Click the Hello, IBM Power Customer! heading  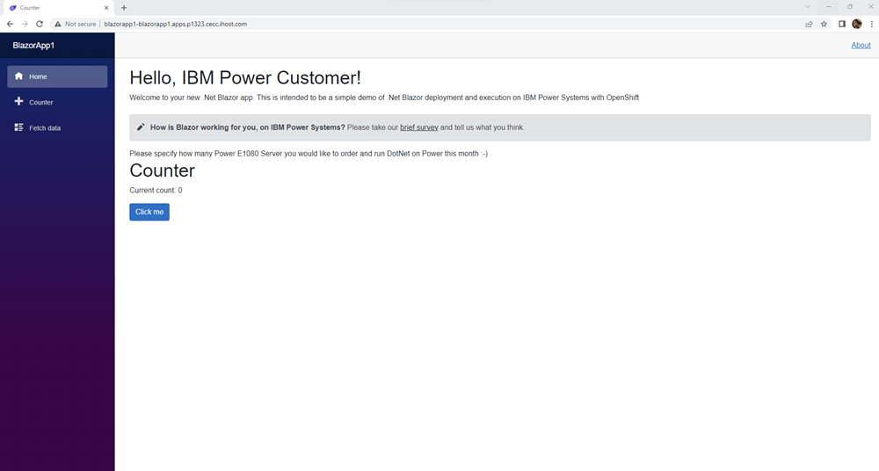[245, 77]
